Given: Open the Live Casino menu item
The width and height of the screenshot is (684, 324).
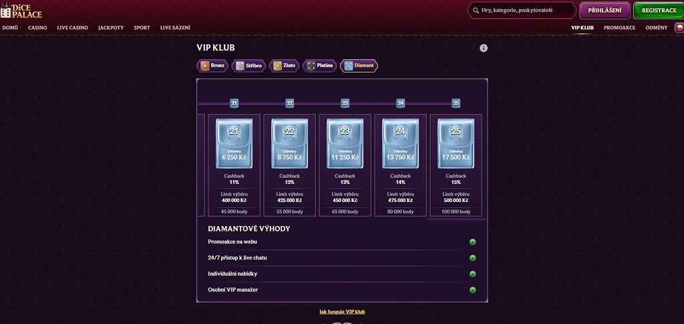Looking at the screenshot, I should [x=72, y=27].
